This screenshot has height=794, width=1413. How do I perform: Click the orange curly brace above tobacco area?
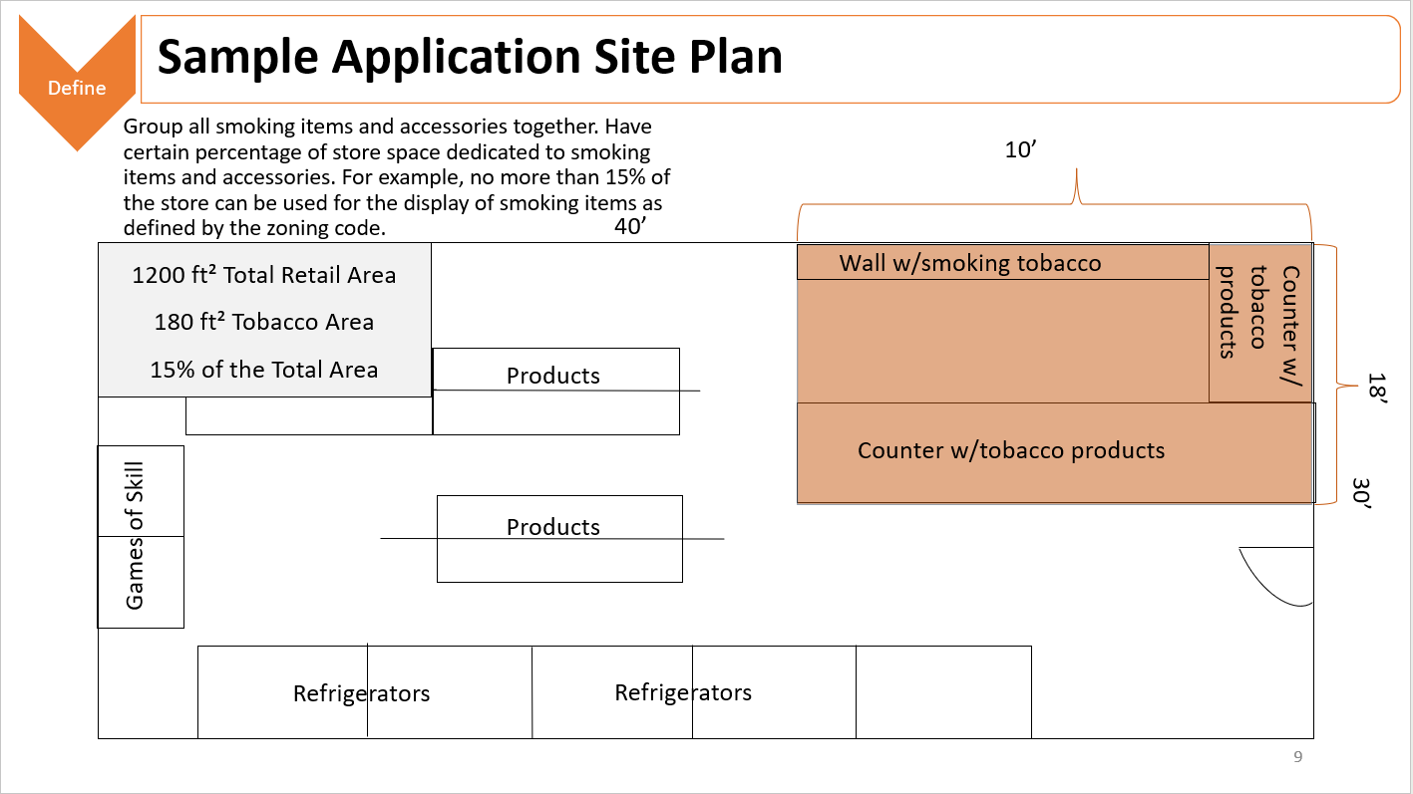(1054, 204)
